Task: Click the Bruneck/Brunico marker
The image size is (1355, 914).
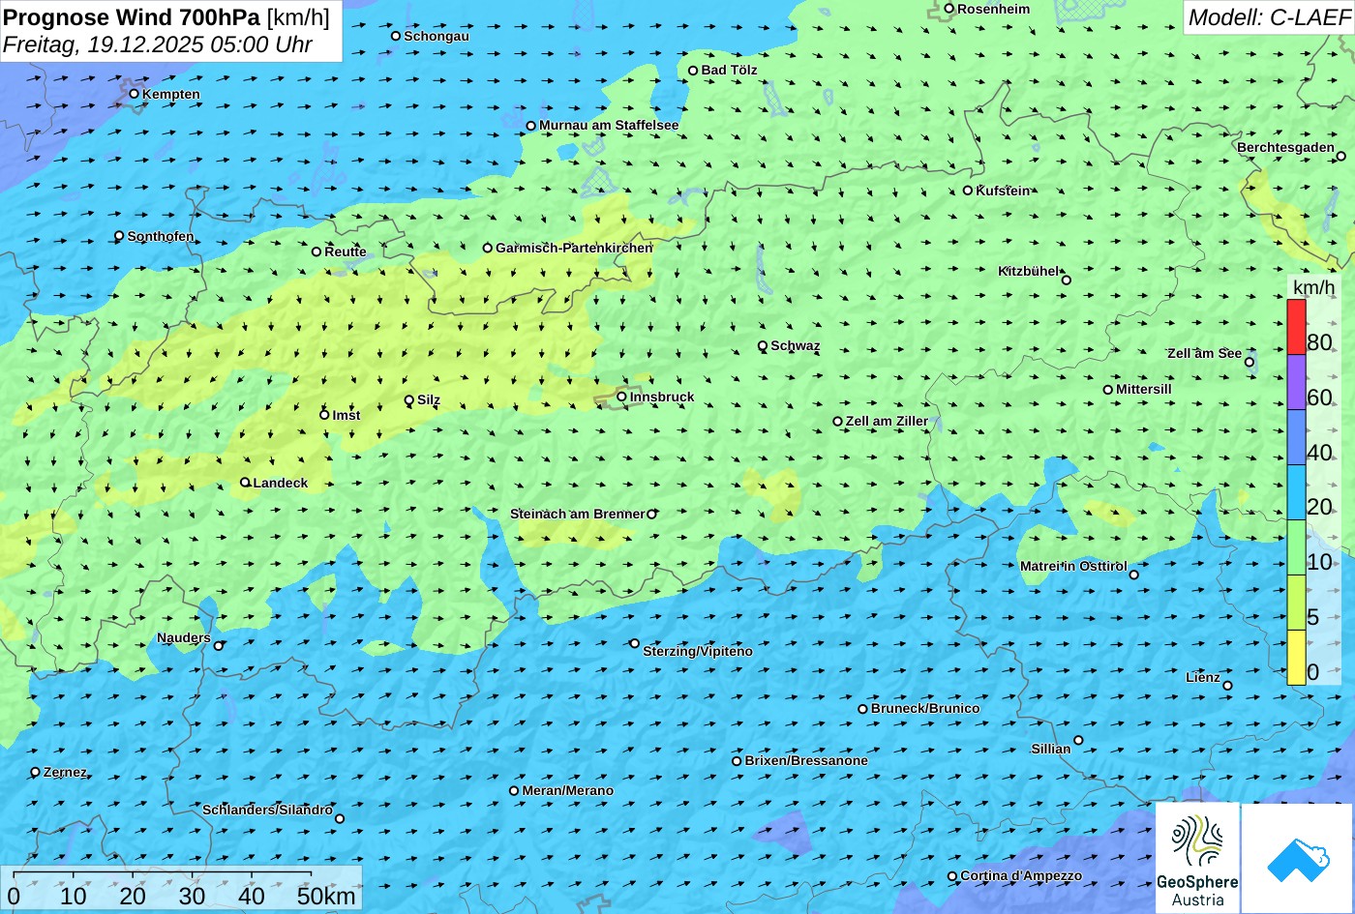Action: click(x=863, y=709)
